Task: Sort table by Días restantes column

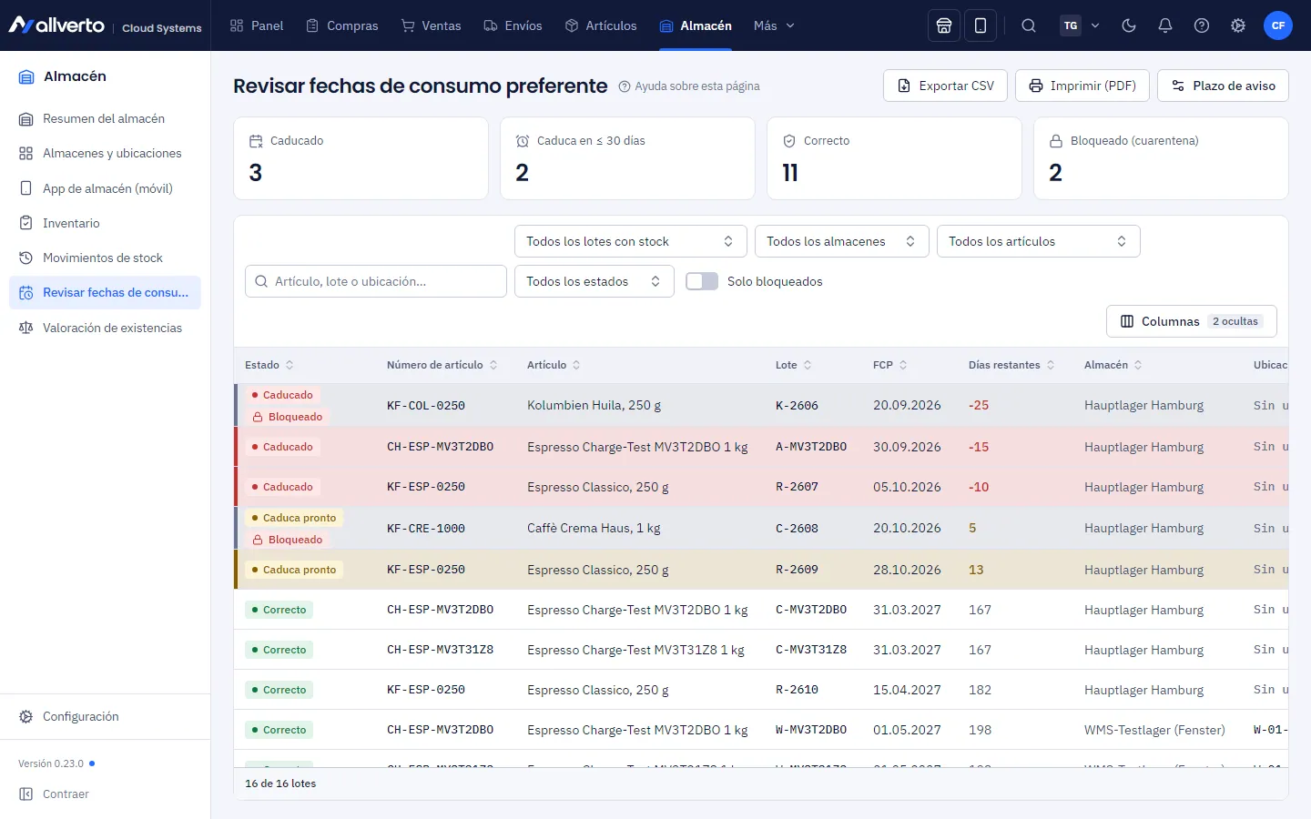Action: tap(1011, 365)
